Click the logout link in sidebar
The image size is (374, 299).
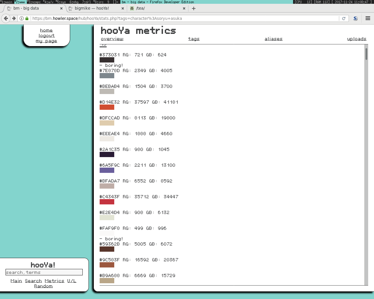click(46, 36)
